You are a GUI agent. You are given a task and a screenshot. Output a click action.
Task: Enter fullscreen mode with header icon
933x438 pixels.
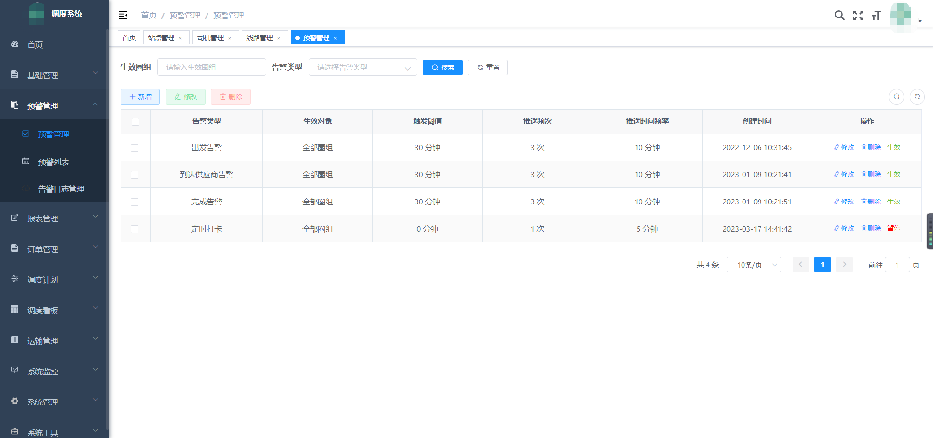[x=858, y=16]
